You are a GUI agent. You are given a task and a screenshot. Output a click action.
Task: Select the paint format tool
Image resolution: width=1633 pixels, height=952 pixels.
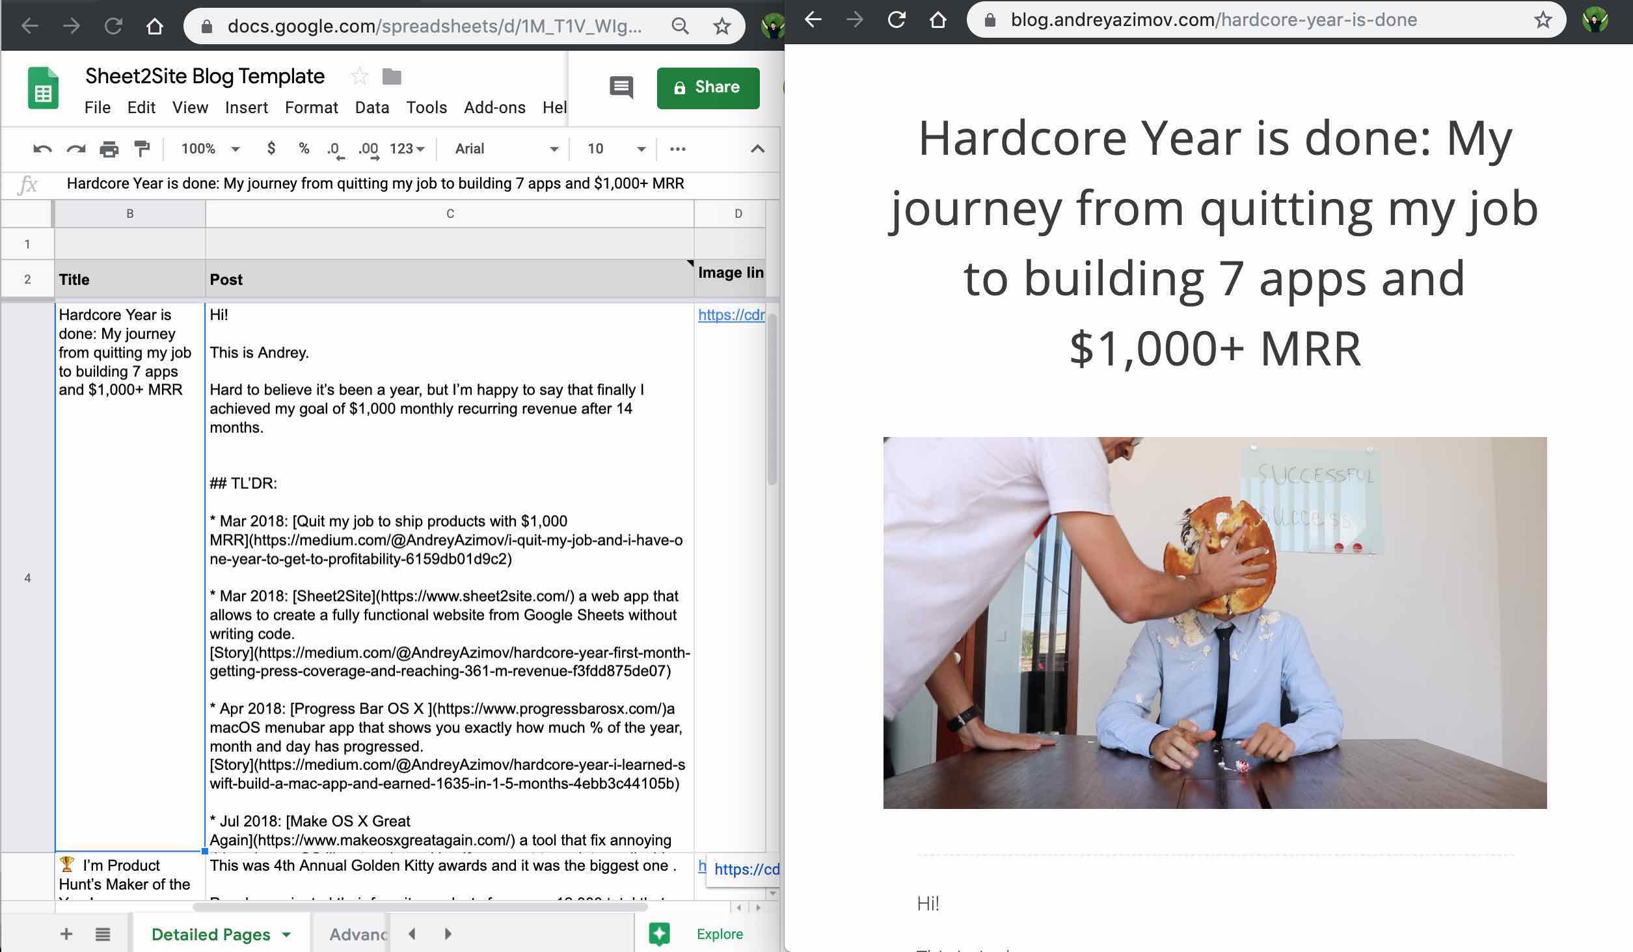(x=142, y=149)
